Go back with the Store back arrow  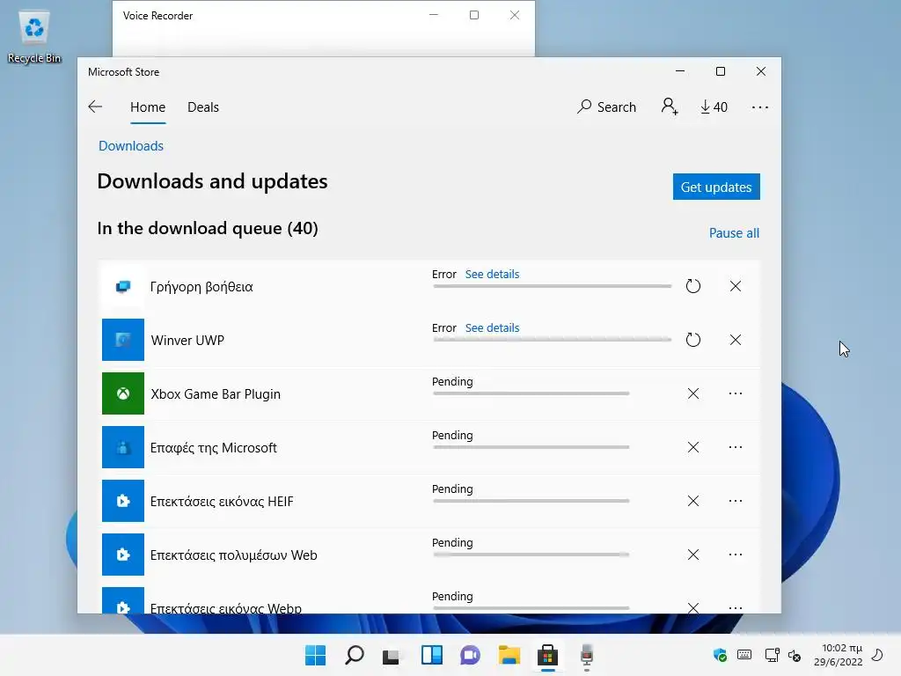tap(95, 107)
